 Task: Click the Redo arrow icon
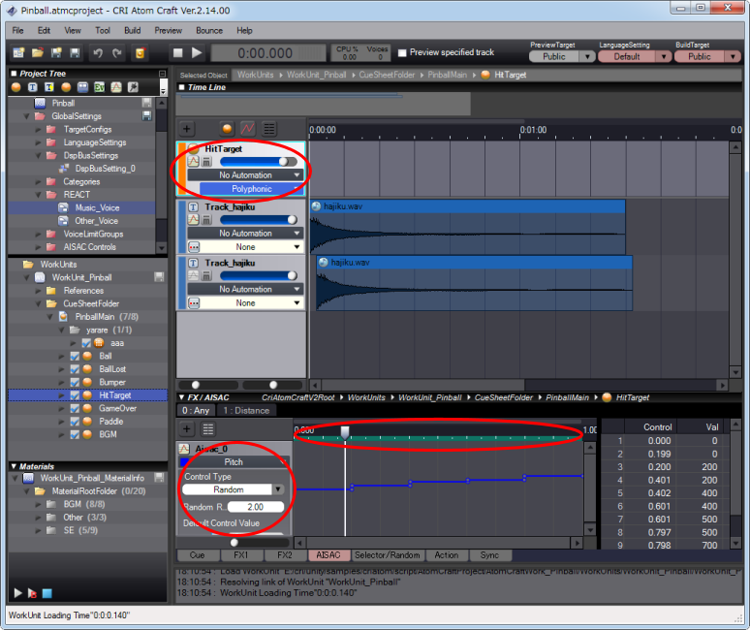click(117, 53)
